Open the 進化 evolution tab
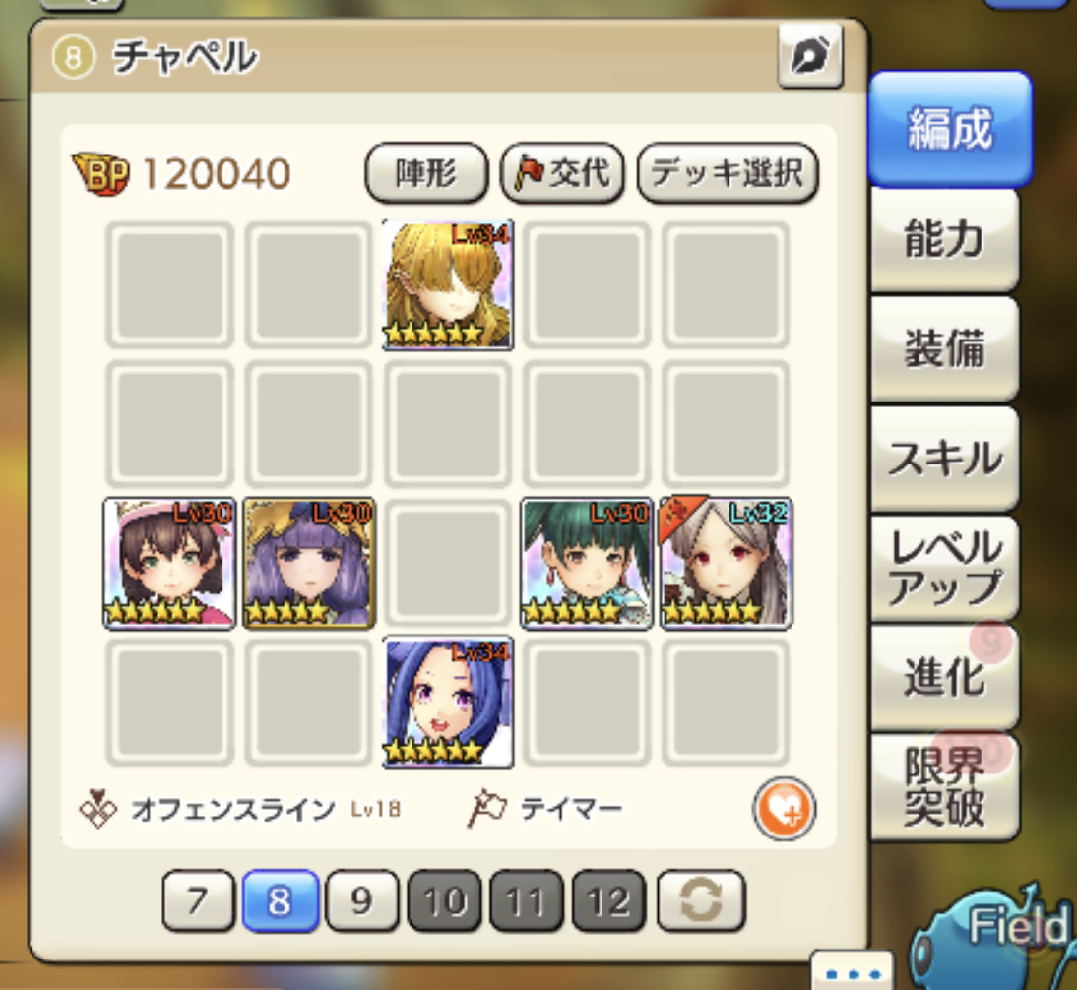The image size is (1077, 990). click(x=944, y=677)
